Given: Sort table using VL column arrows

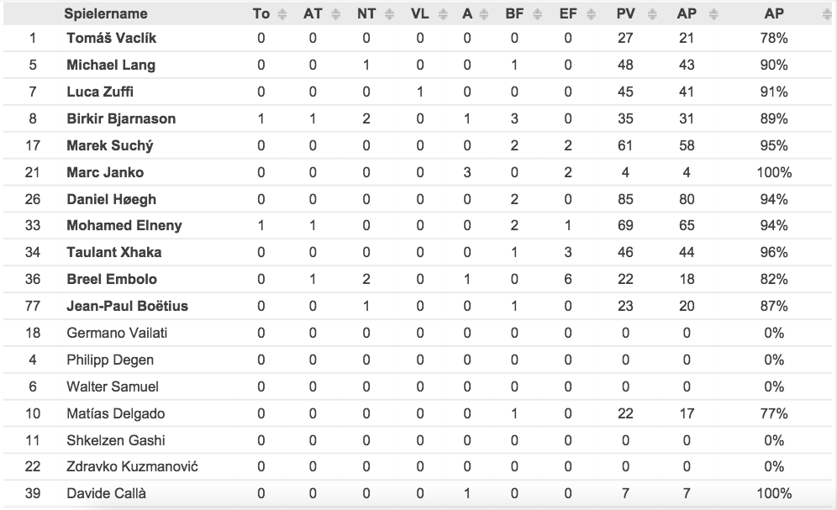Looking at the screenshot, I should (x=443, y=14).
